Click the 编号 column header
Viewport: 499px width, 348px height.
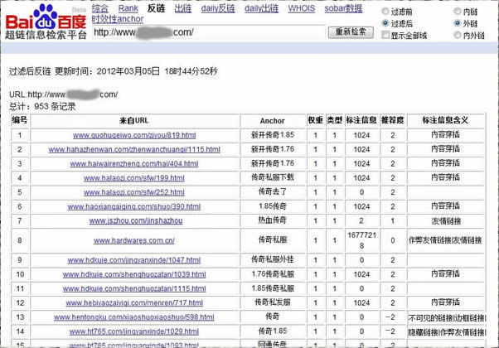(20, 120)
